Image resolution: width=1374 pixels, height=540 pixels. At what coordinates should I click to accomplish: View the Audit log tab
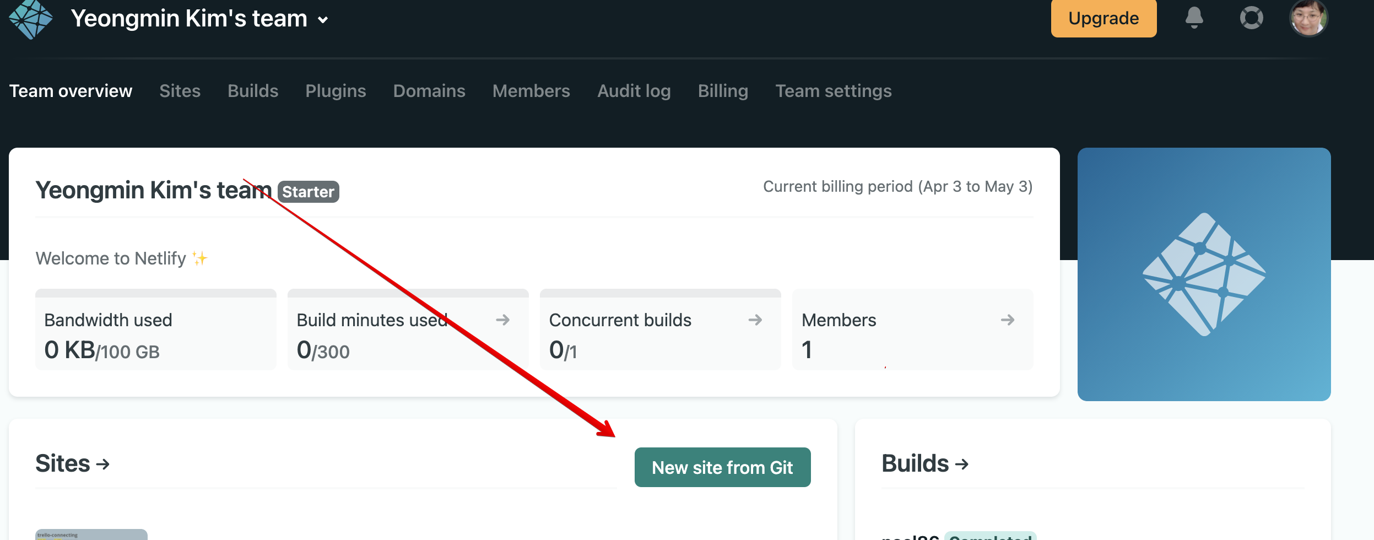tap(634, 91)
